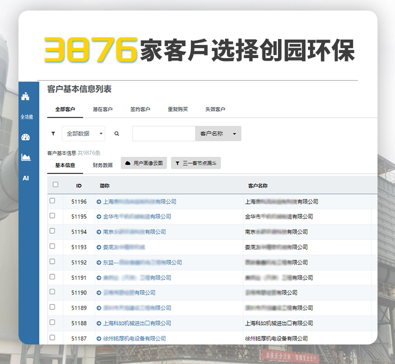Viewport: 395px width, 364px height.
Task: Switch to the 全部客户 tab
Action: pyautogui.click(x=65, y=109)
